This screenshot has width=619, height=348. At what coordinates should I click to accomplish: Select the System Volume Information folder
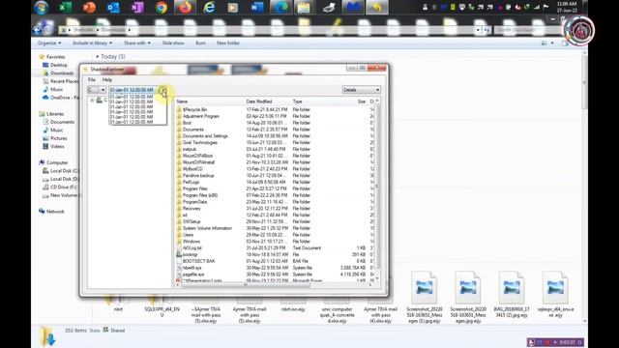coord(207,228)
